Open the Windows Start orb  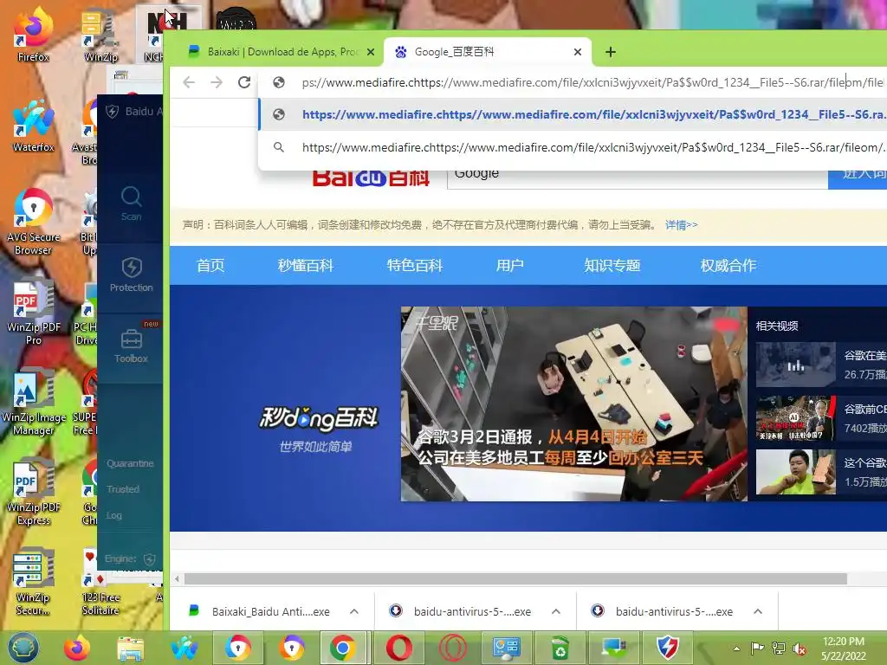pos(23,648)
